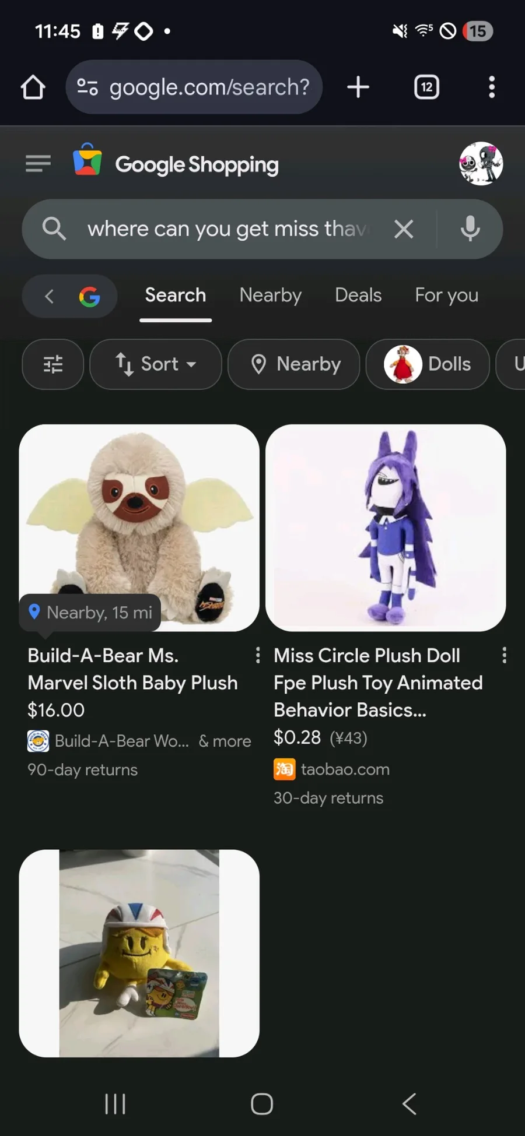The image size is (525, 1136).
Task: Open more options for Miss Circle doll
Action: pos(504,656)
